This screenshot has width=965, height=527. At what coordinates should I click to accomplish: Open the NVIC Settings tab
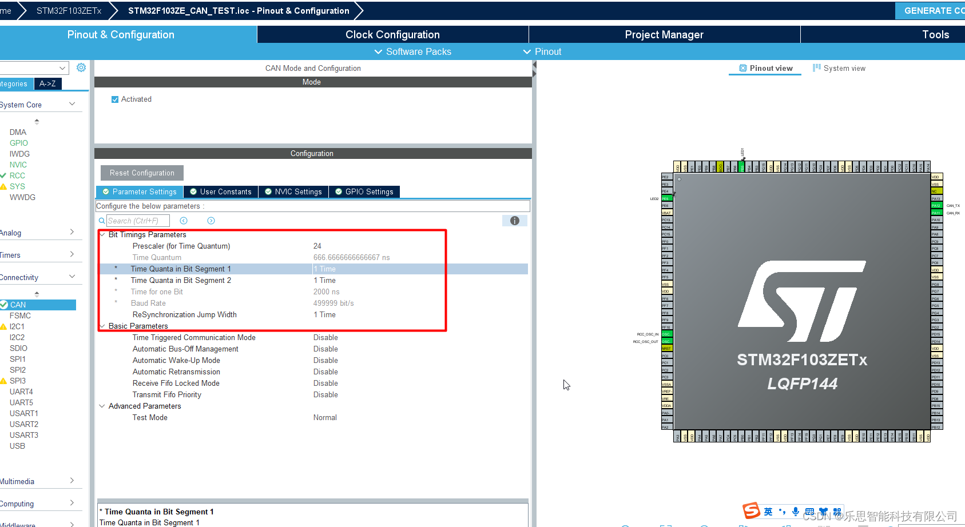click(293, 191)
